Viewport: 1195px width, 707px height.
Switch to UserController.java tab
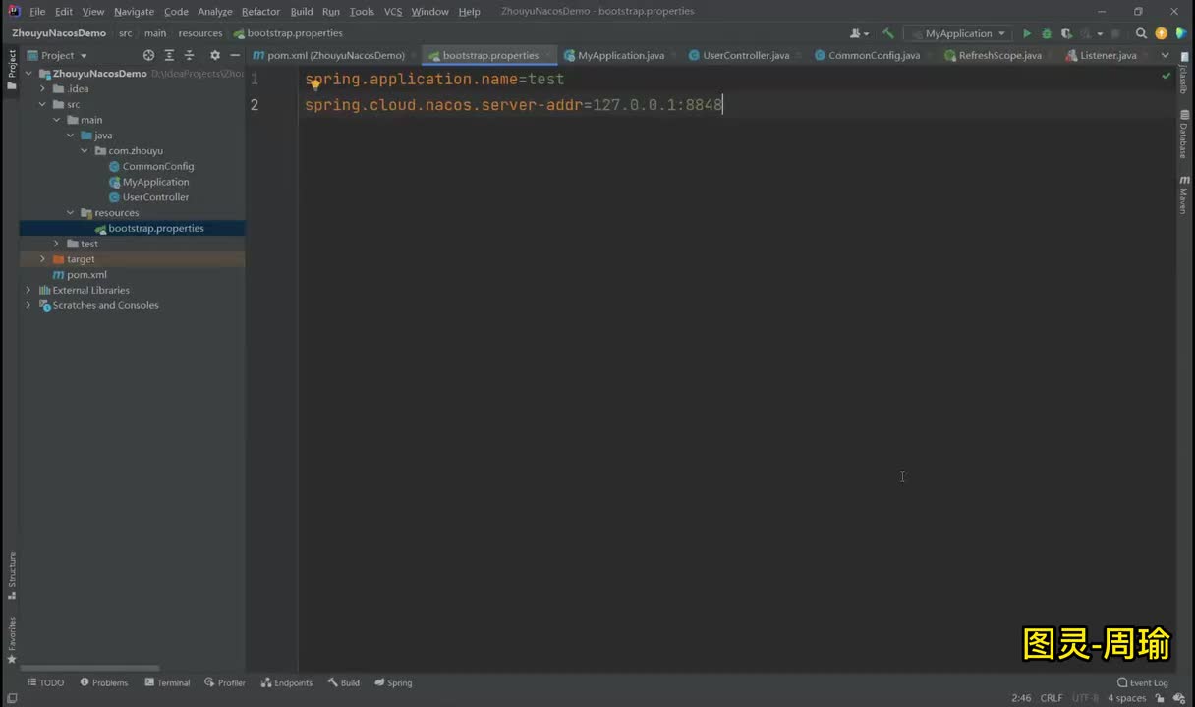point(745,56)
